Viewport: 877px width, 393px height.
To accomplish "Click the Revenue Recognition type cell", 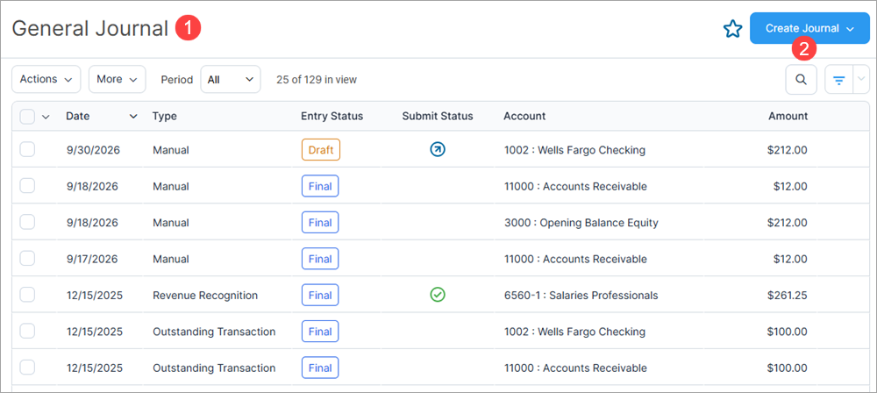I will [205, 296].
